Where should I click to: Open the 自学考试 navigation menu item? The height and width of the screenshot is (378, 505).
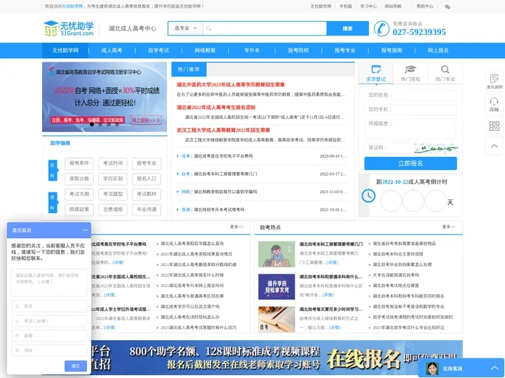[159, 50]
